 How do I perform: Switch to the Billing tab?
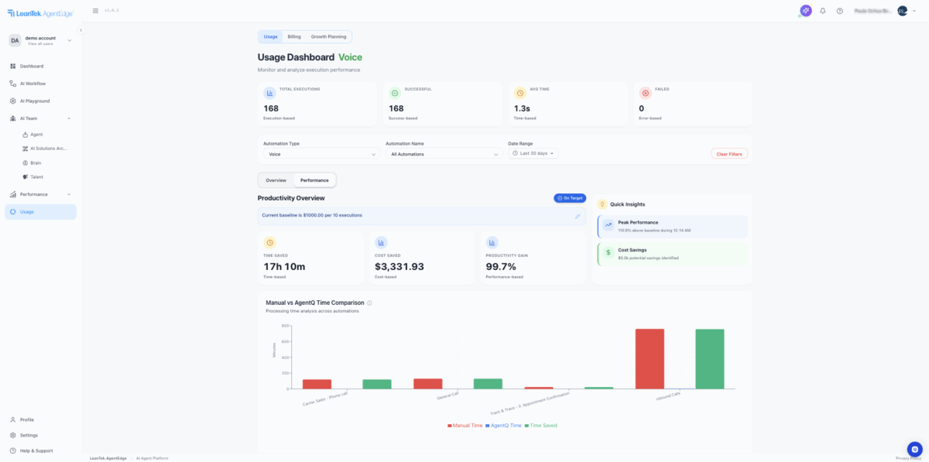(294, 36)
